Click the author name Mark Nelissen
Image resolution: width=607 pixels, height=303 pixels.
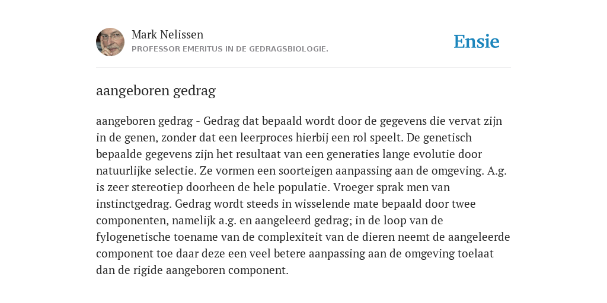[x=167, y=34]
